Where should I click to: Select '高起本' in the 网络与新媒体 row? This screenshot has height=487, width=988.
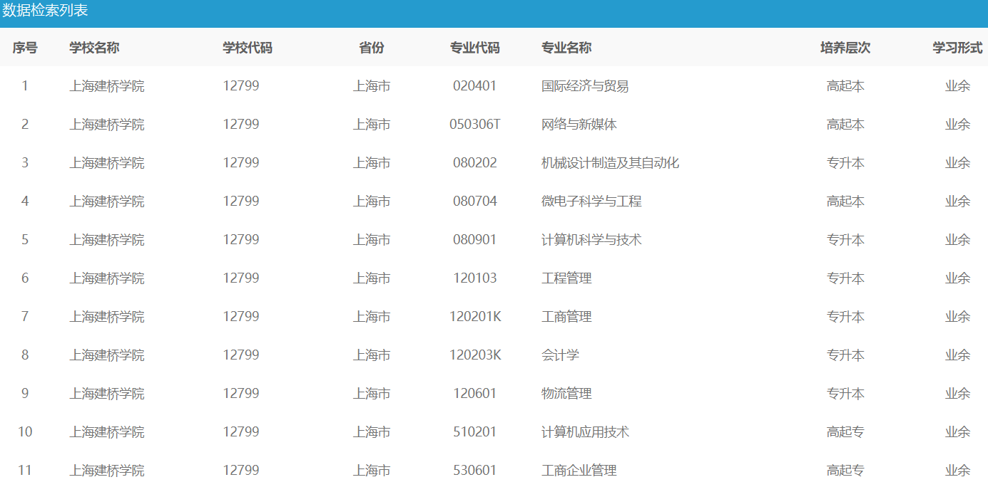pos(845,125)
